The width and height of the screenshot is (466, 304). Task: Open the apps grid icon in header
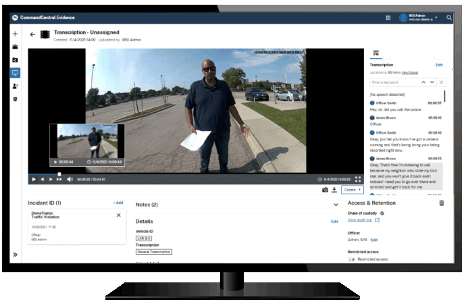pyautogui.click(x=388, y=18)
